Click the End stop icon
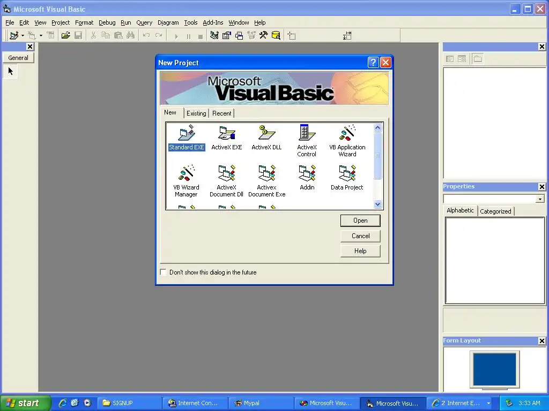549x411 pixels. [x=201, y=36]
